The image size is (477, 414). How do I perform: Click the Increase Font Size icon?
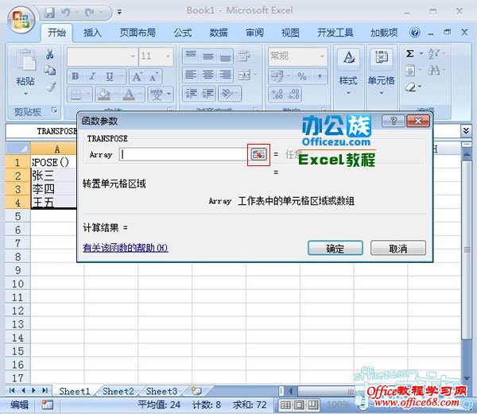(138, 76)
